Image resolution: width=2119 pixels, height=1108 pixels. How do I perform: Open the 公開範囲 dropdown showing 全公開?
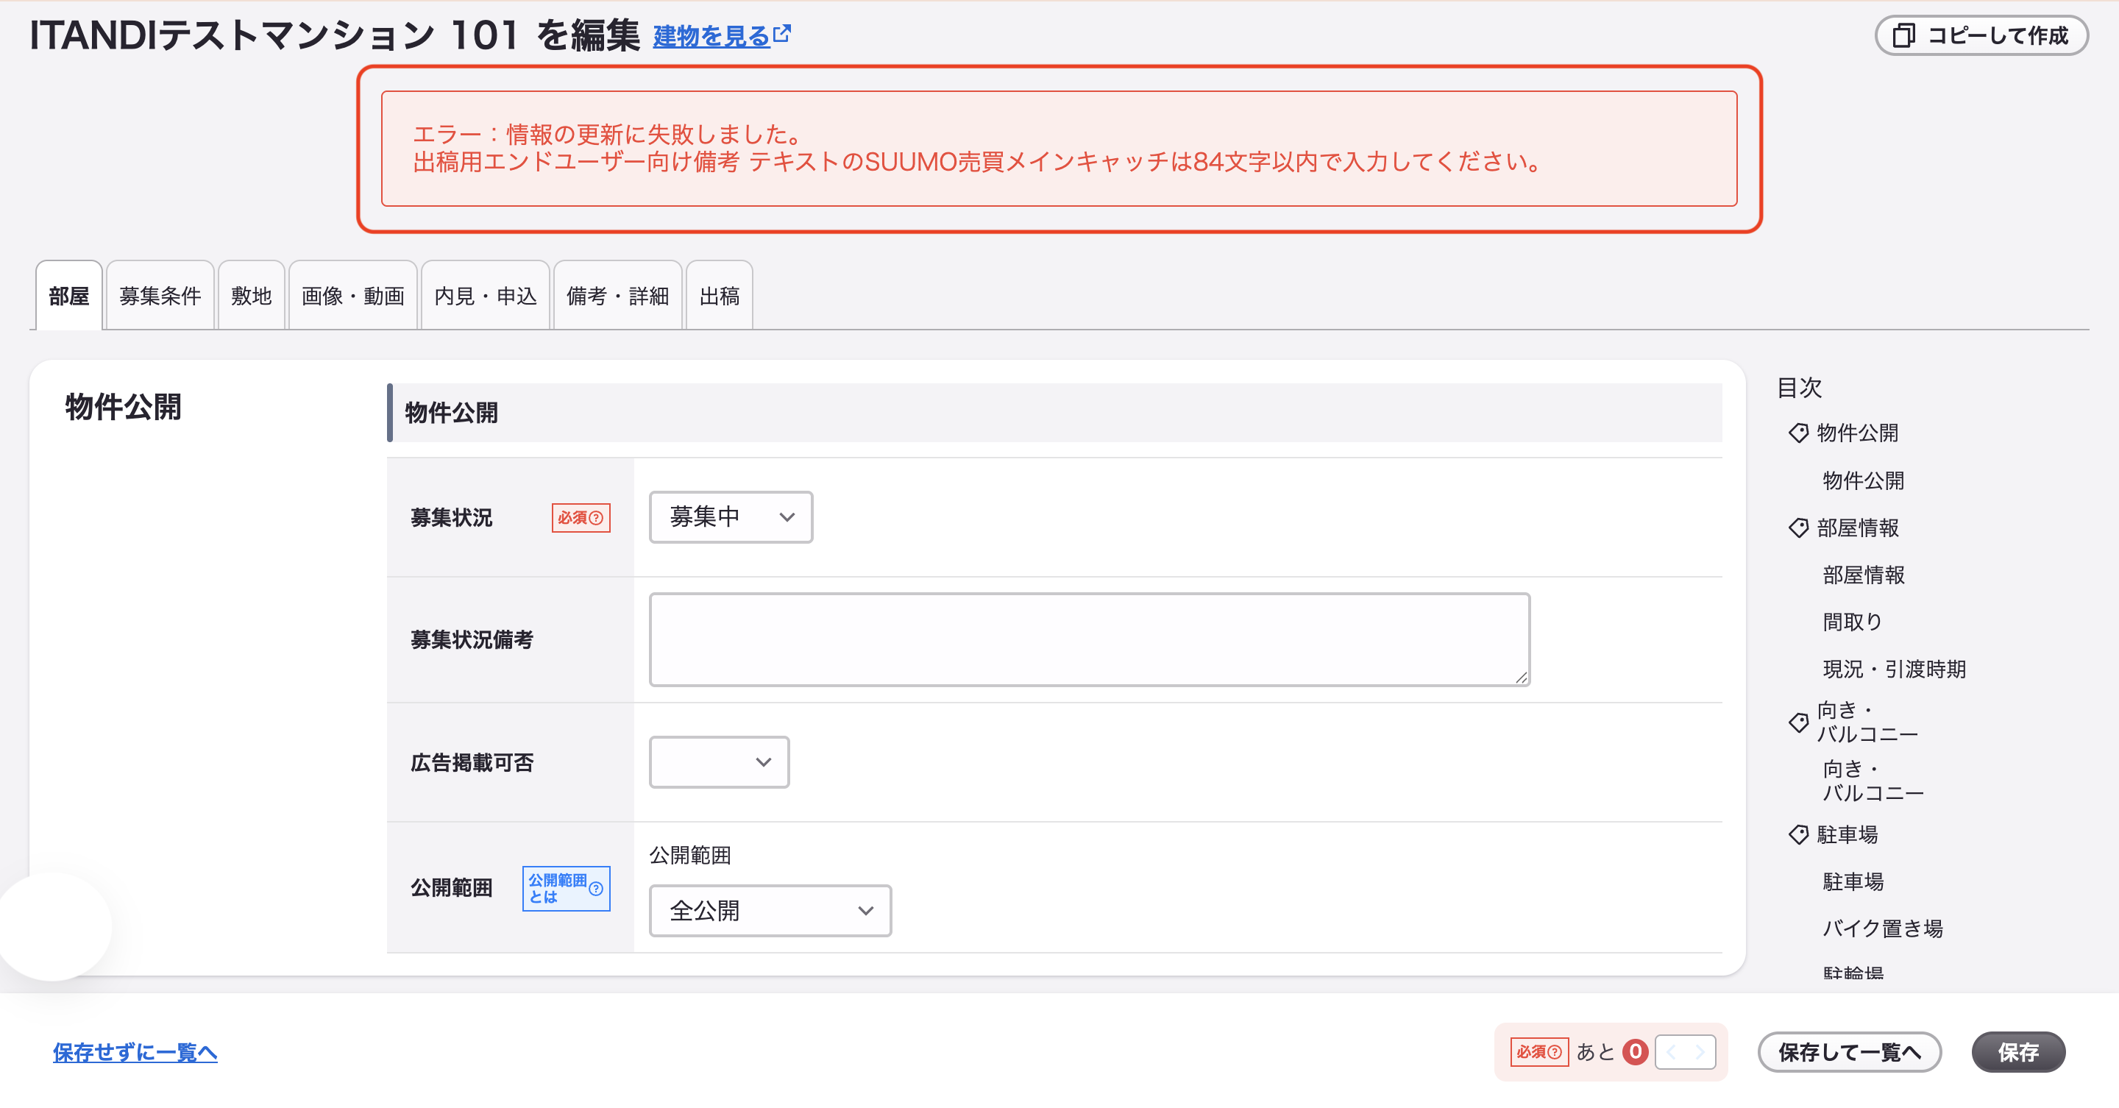[x=770, y=911]
